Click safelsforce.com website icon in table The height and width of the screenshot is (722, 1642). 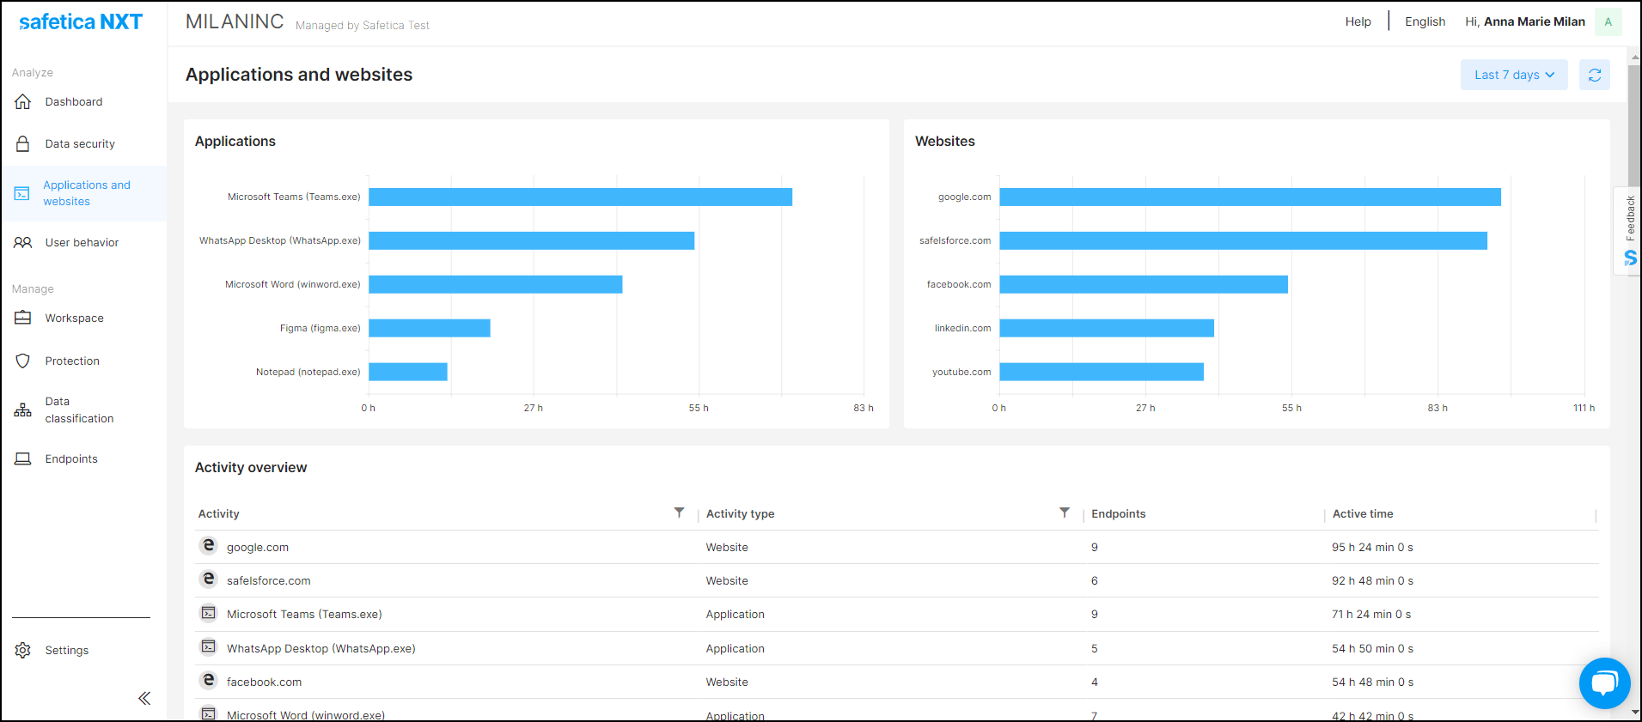[x=208, y=579]
